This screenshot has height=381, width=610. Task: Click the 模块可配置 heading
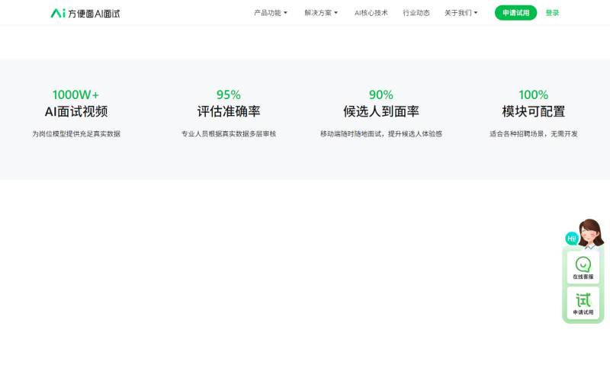tap(533, 111)
